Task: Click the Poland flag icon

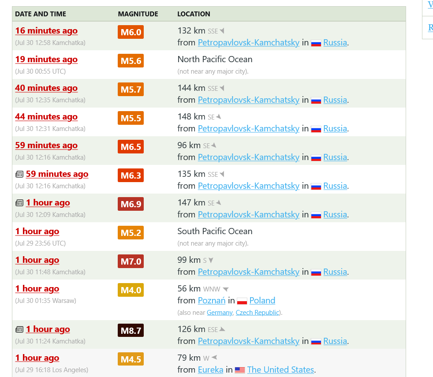Action: tap(242, 301)
